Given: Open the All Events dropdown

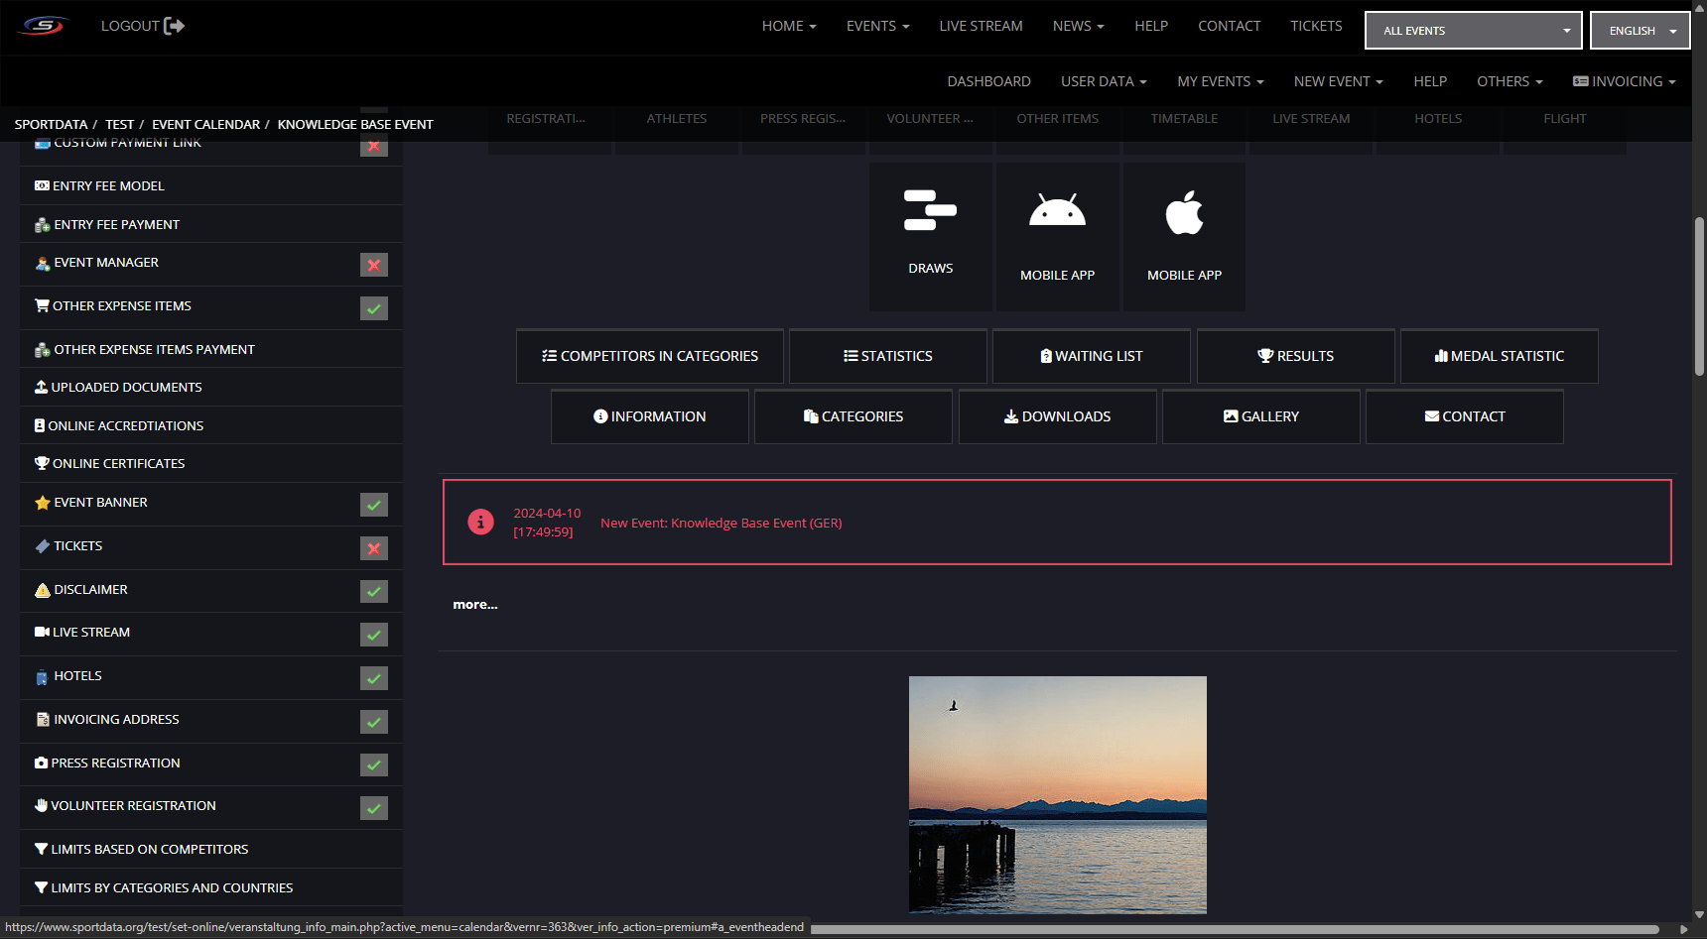Looking at the screenshot, I should point(1473,31).
